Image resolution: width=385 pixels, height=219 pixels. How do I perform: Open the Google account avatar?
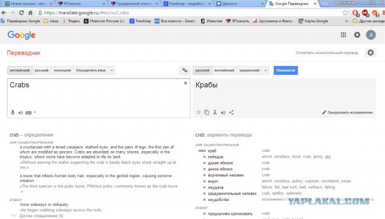[x=371, y=35]
